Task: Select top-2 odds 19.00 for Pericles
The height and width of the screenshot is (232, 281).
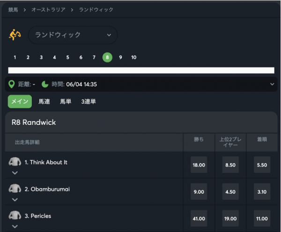Action: (x=230, y=218)
